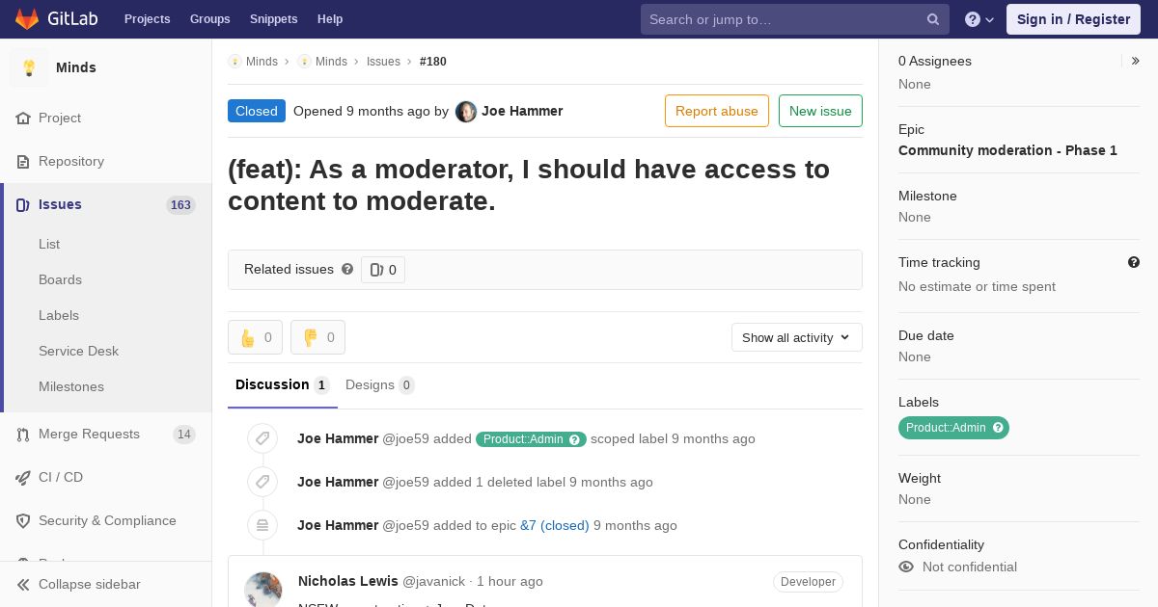1158x607 pixels.
Task: Open the Projects menu
Action: tap(147, 19)
